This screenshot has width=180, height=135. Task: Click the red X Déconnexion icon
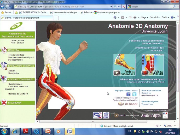(x=4, y=103)
